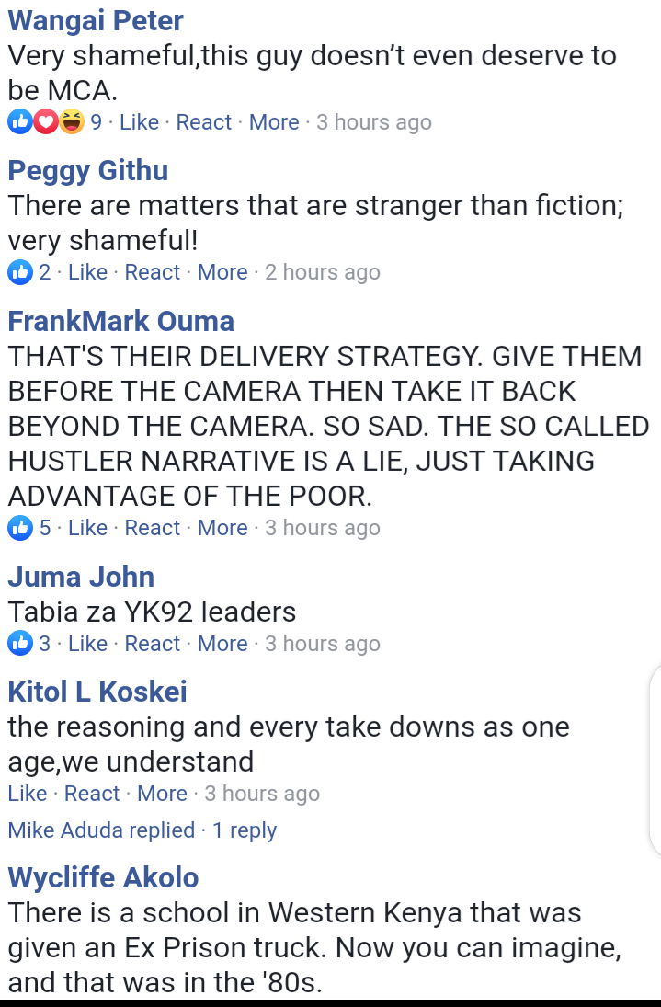Open More options on Kitol L Koskei's comment
This screenshot has width=661, height=1007.
pos(163,793)
